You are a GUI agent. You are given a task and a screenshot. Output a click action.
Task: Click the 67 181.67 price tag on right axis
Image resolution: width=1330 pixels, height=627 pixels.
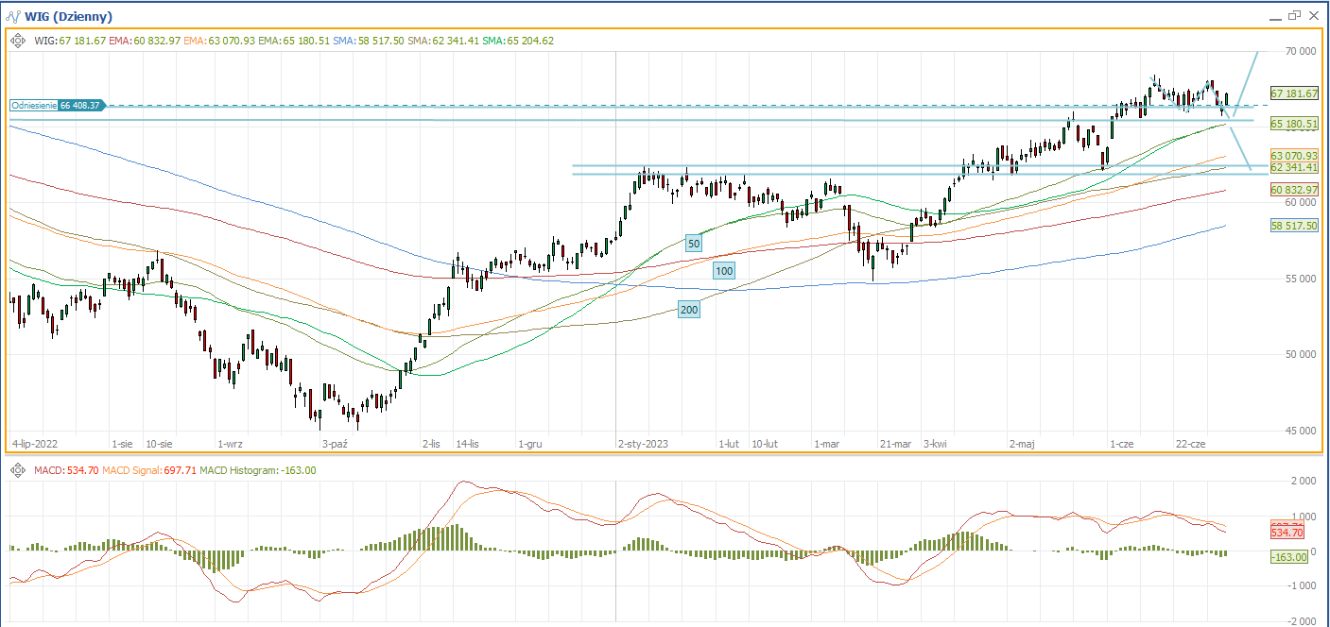pos(1294,93)
